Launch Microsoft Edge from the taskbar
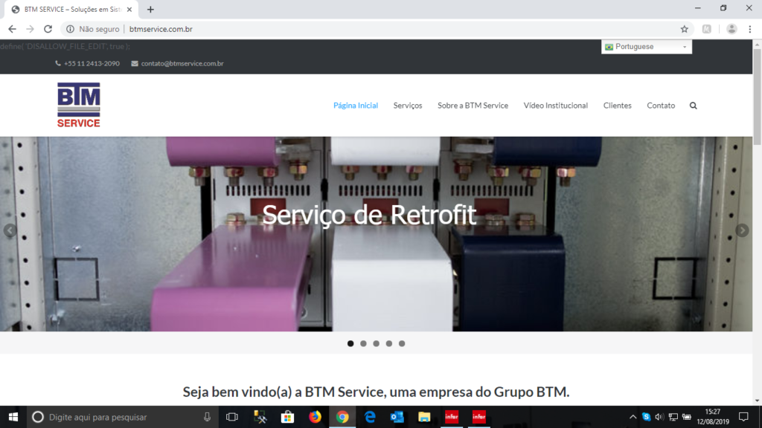This screenshot has height=428, width=762. 370,417
